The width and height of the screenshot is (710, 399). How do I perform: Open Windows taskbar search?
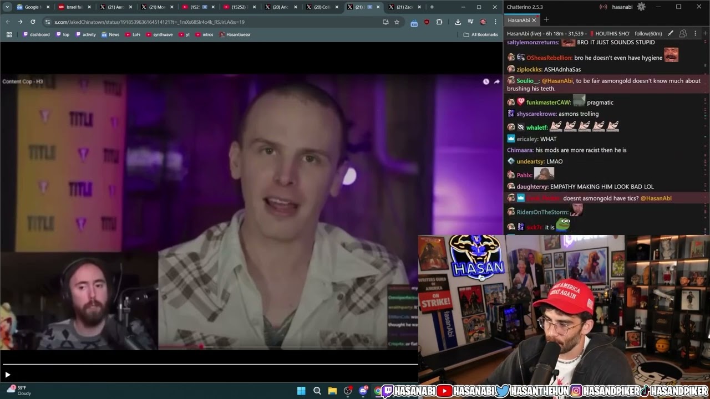pyautogui.click(x=317, y=391)
